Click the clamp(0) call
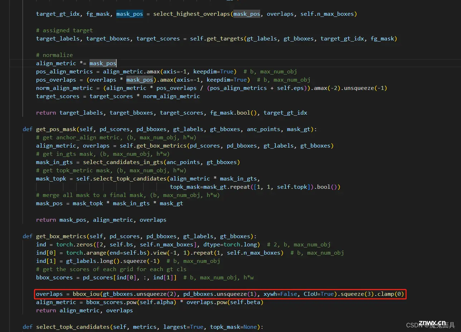Image resolution: width=461 pixels, height=332 pixels. coord(390,294)
